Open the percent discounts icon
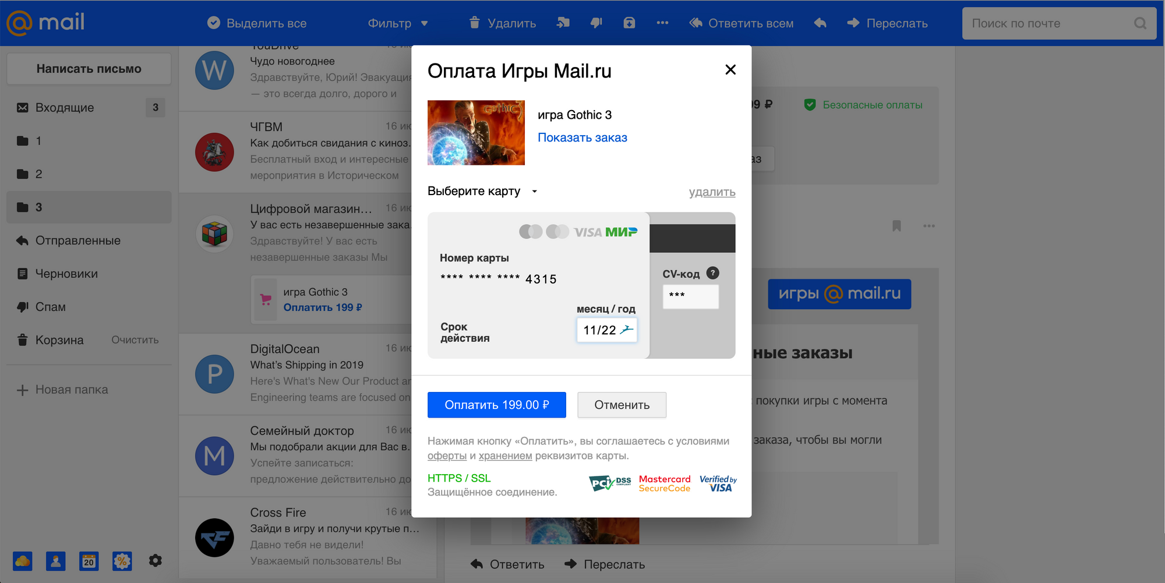Image resolution: width=1165 pixels, height=583 pixels. tap(122, 561)
